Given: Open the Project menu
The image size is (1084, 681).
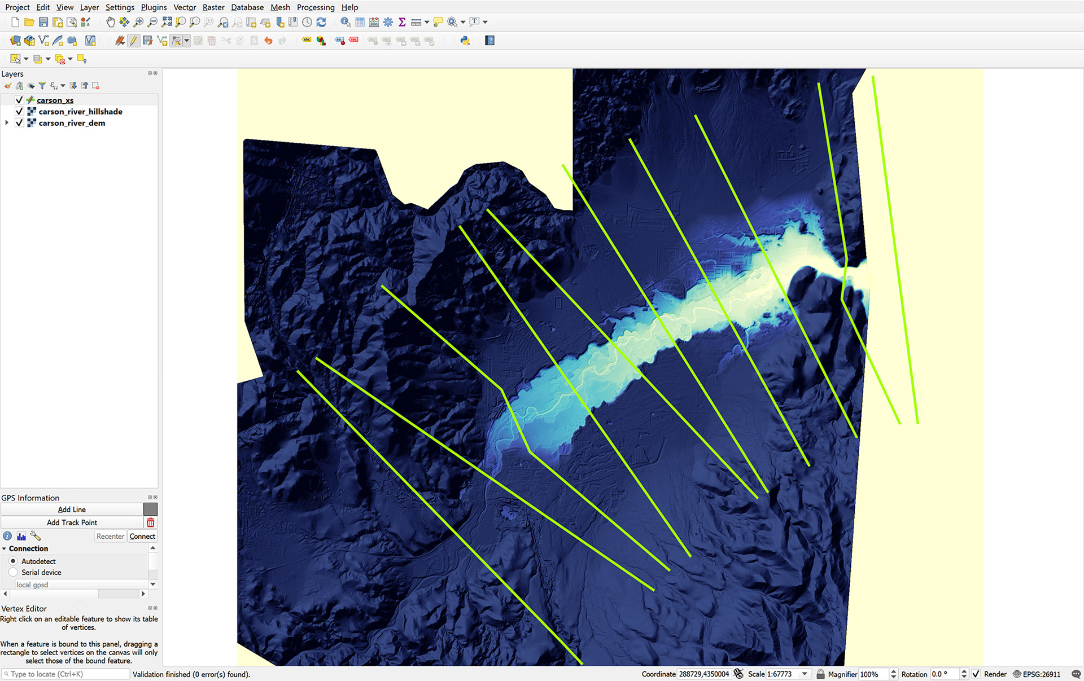Looking at the screenshot, I should 18,7.
